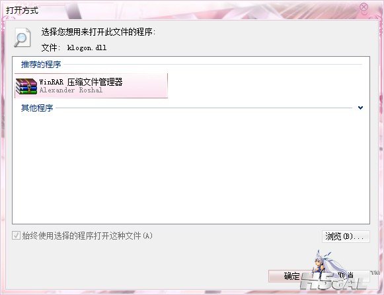Collapse the 推荐的程序 group header
384x295 pixels.
click(41, 65)
